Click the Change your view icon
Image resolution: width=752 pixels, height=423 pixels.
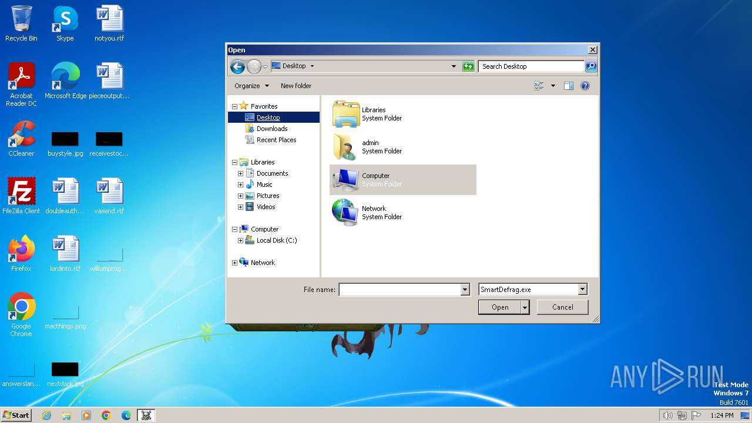tap(539, 86)
